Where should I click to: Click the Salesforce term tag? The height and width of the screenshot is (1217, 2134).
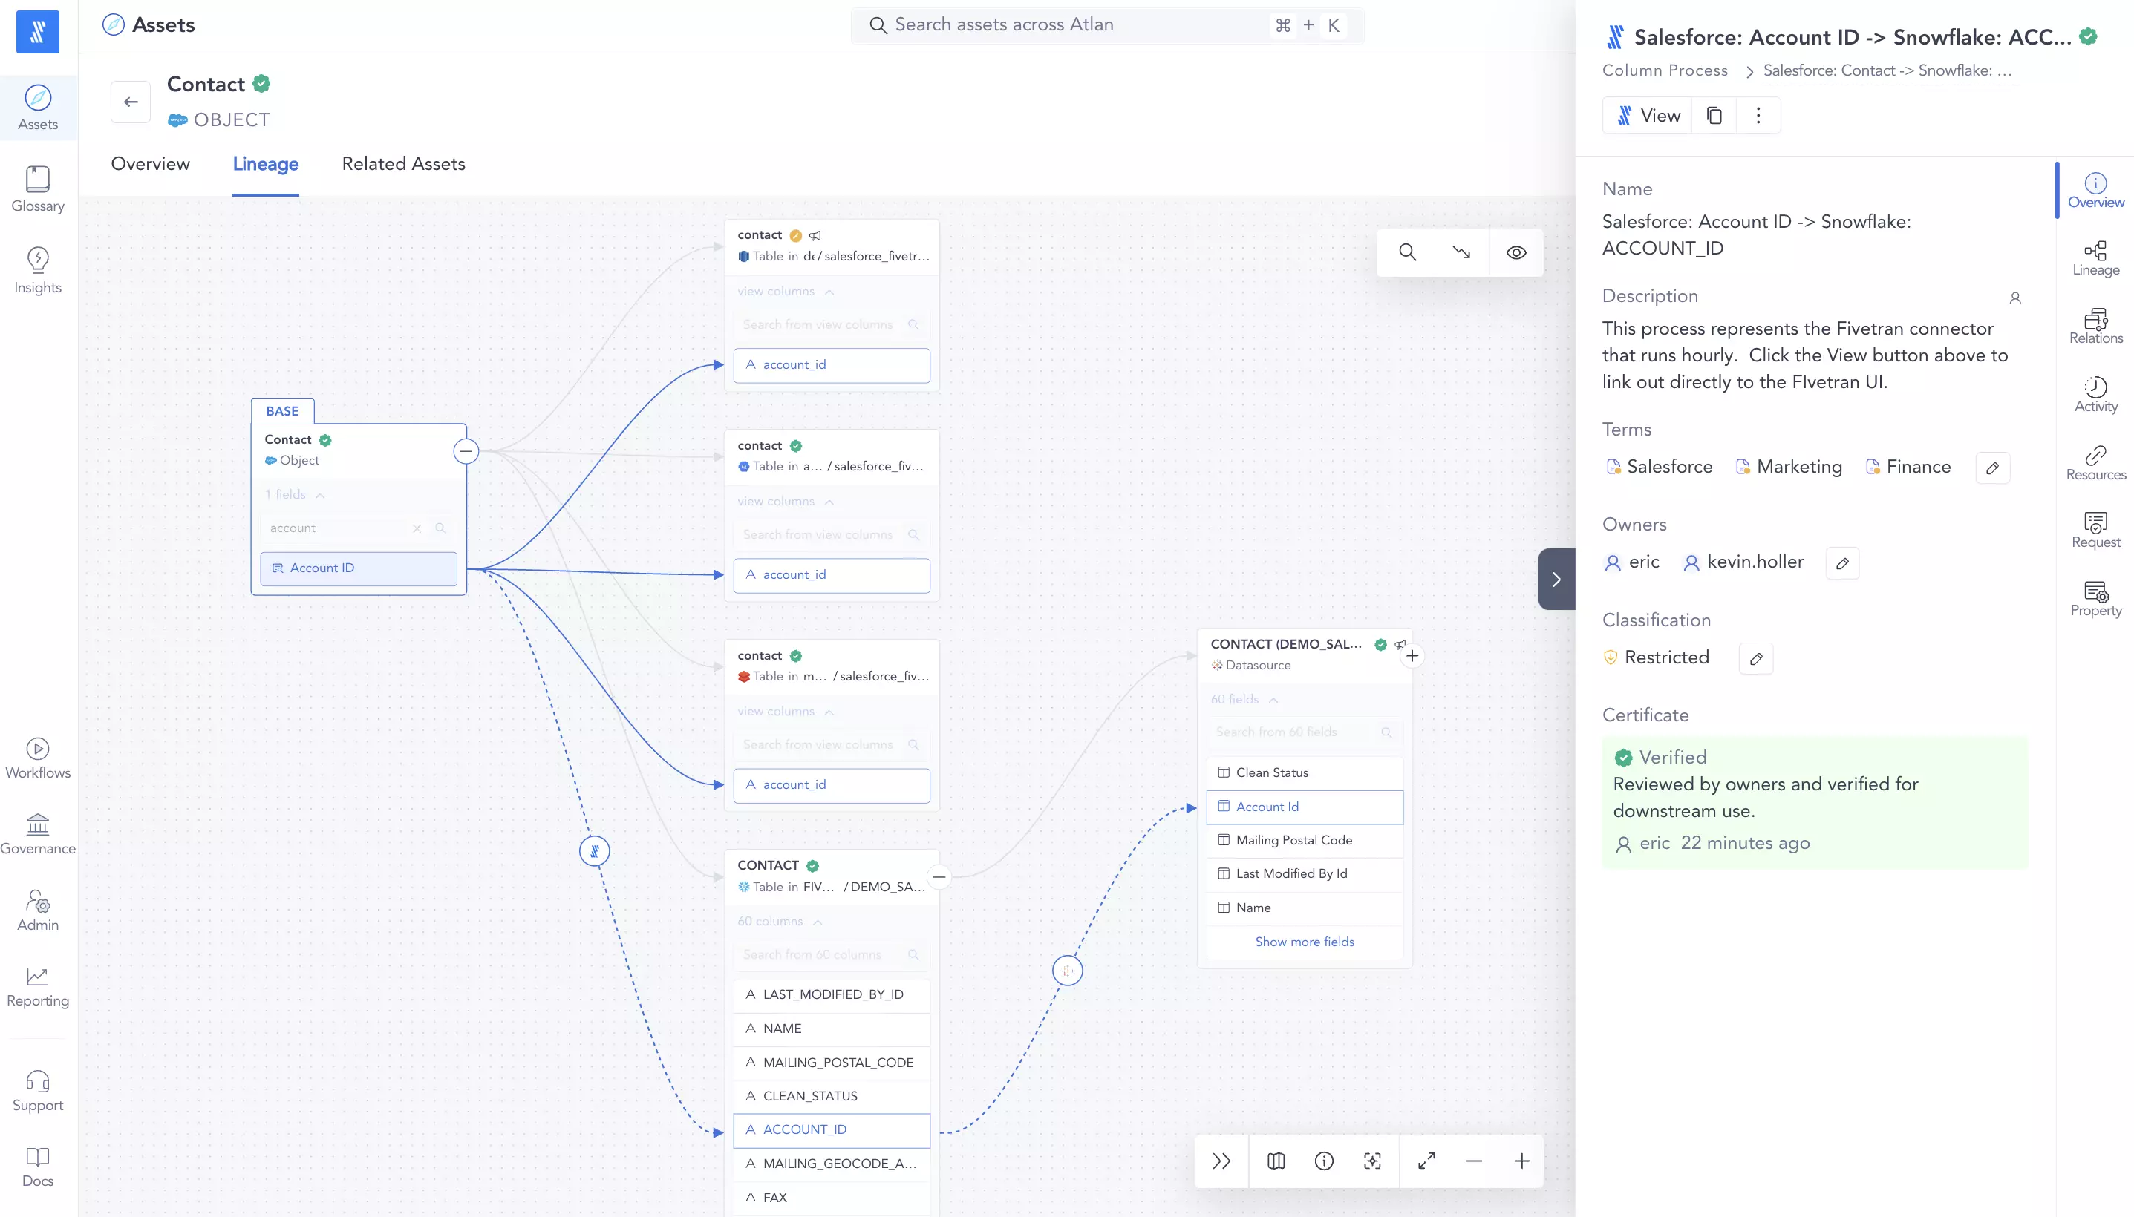1659,468
